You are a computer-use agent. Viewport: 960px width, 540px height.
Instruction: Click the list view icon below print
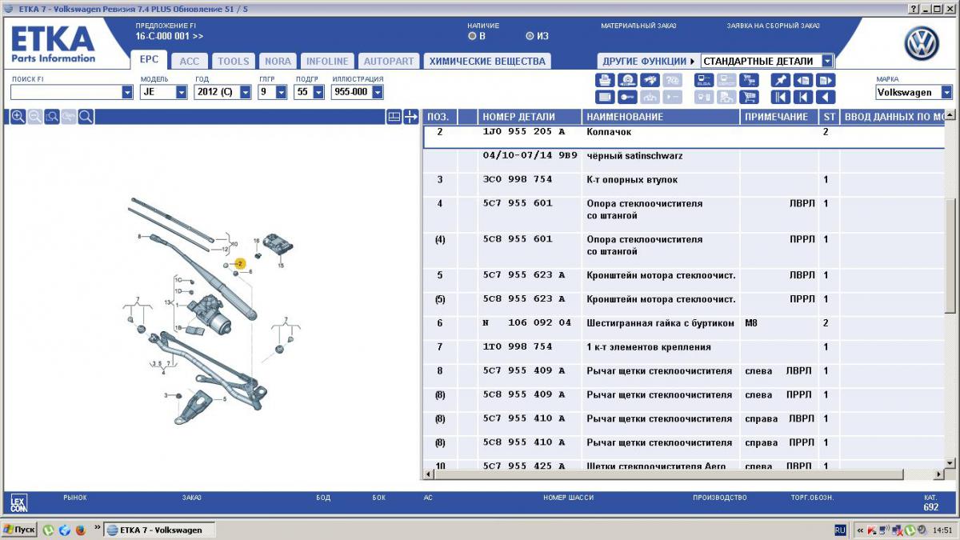[606, 97]
